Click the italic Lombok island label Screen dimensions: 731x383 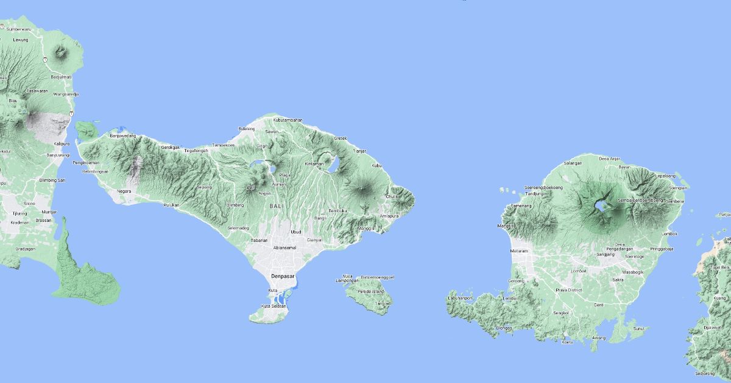tap(578, 271)
